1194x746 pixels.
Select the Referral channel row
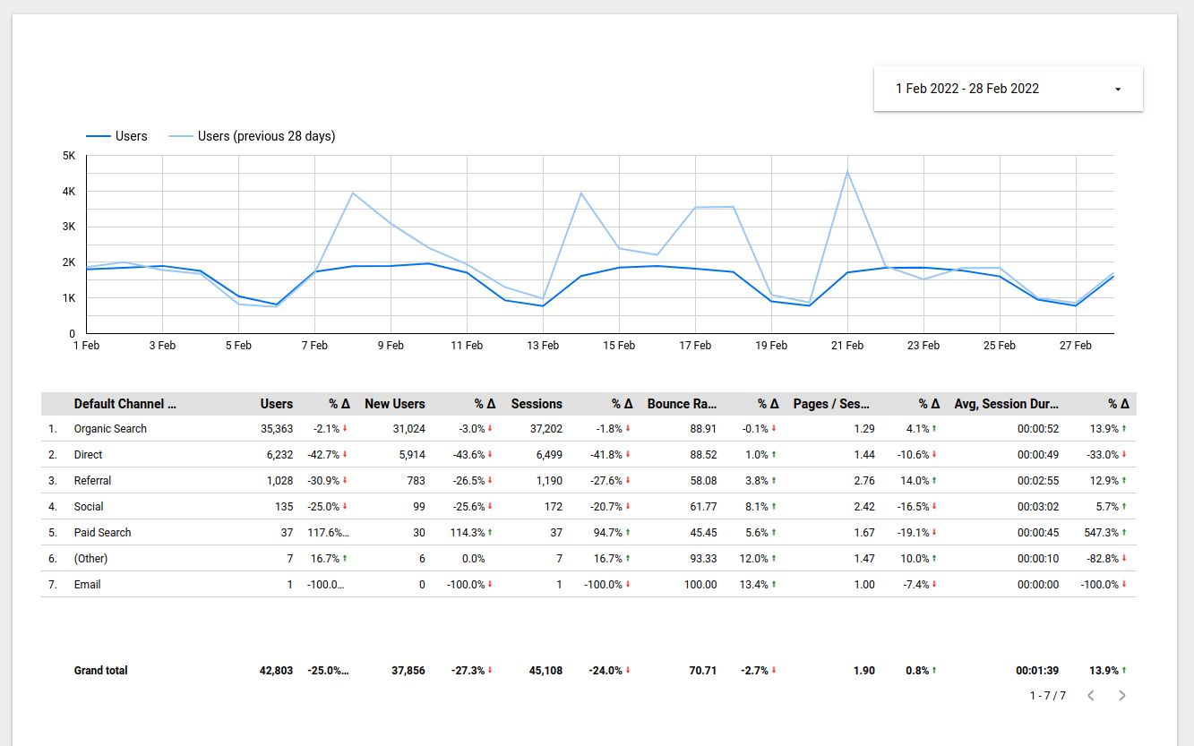pyautogui.click(x=93, y=481)
